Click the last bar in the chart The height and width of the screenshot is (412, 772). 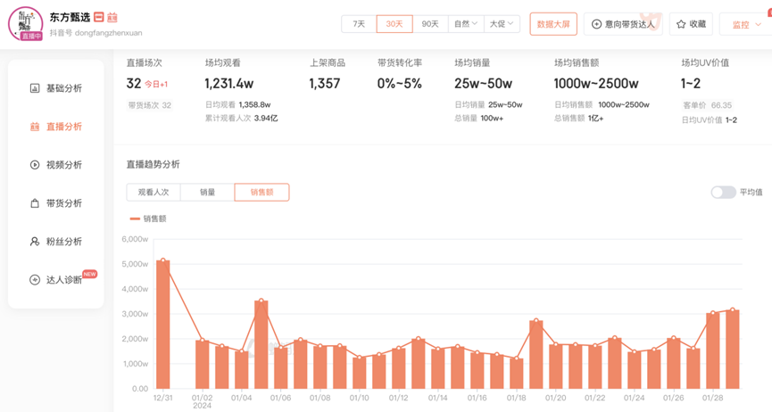pyautogui.click(x=733, y=349)
